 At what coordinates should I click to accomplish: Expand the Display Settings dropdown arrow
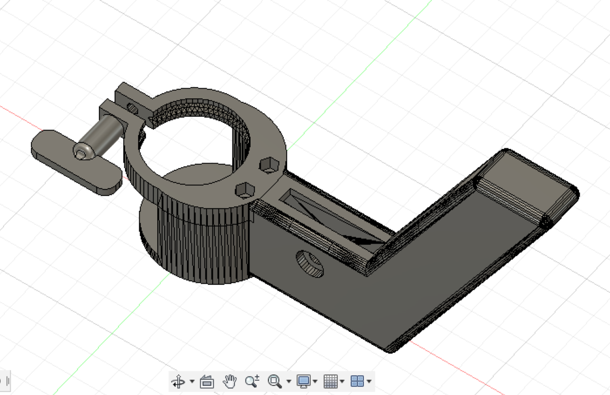click(315, 381)
